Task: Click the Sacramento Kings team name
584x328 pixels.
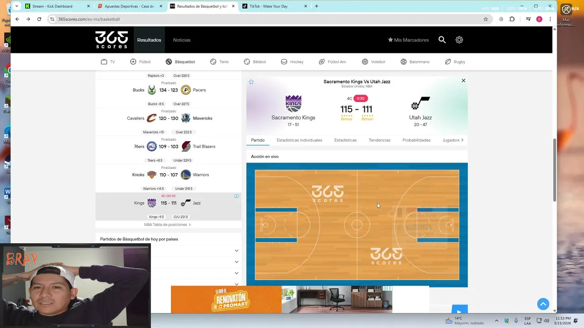Action: (293, 118)
